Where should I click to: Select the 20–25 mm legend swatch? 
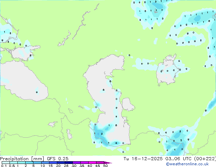[61, 163]
